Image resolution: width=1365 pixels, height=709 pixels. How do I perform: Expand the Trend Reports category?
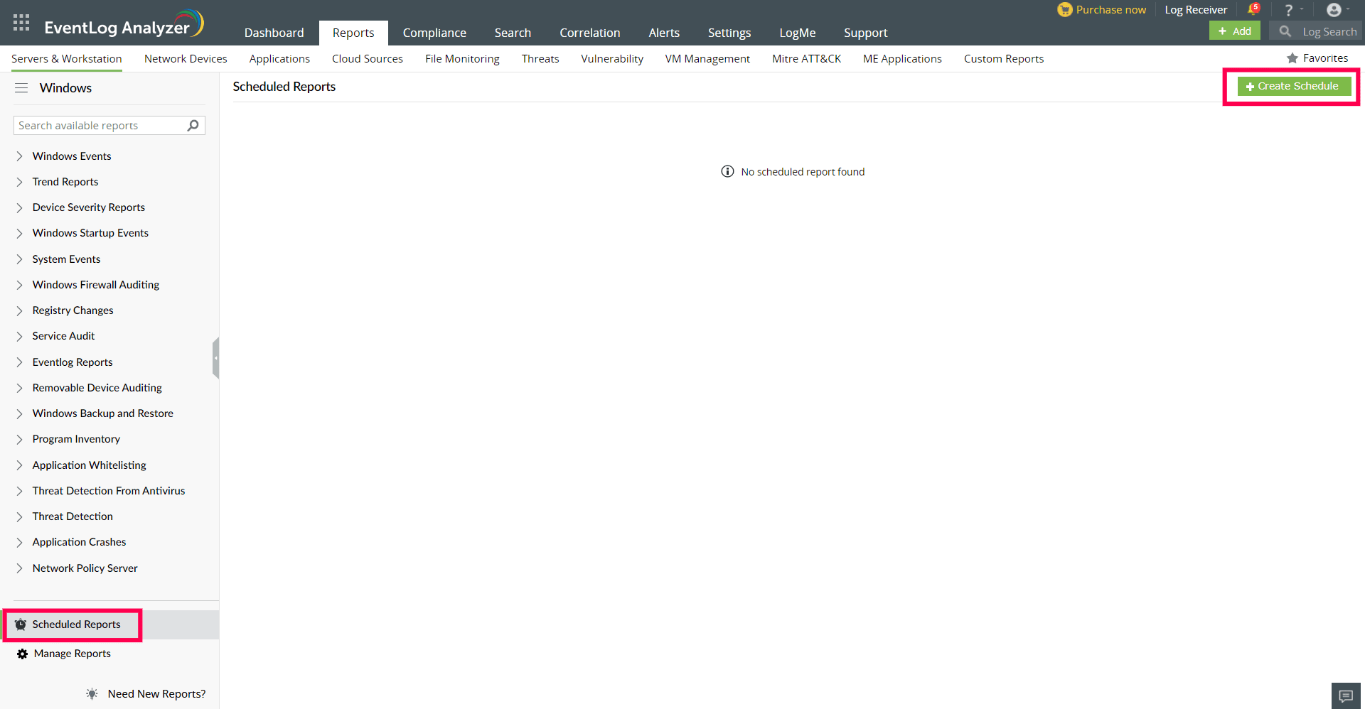point(19,182)
